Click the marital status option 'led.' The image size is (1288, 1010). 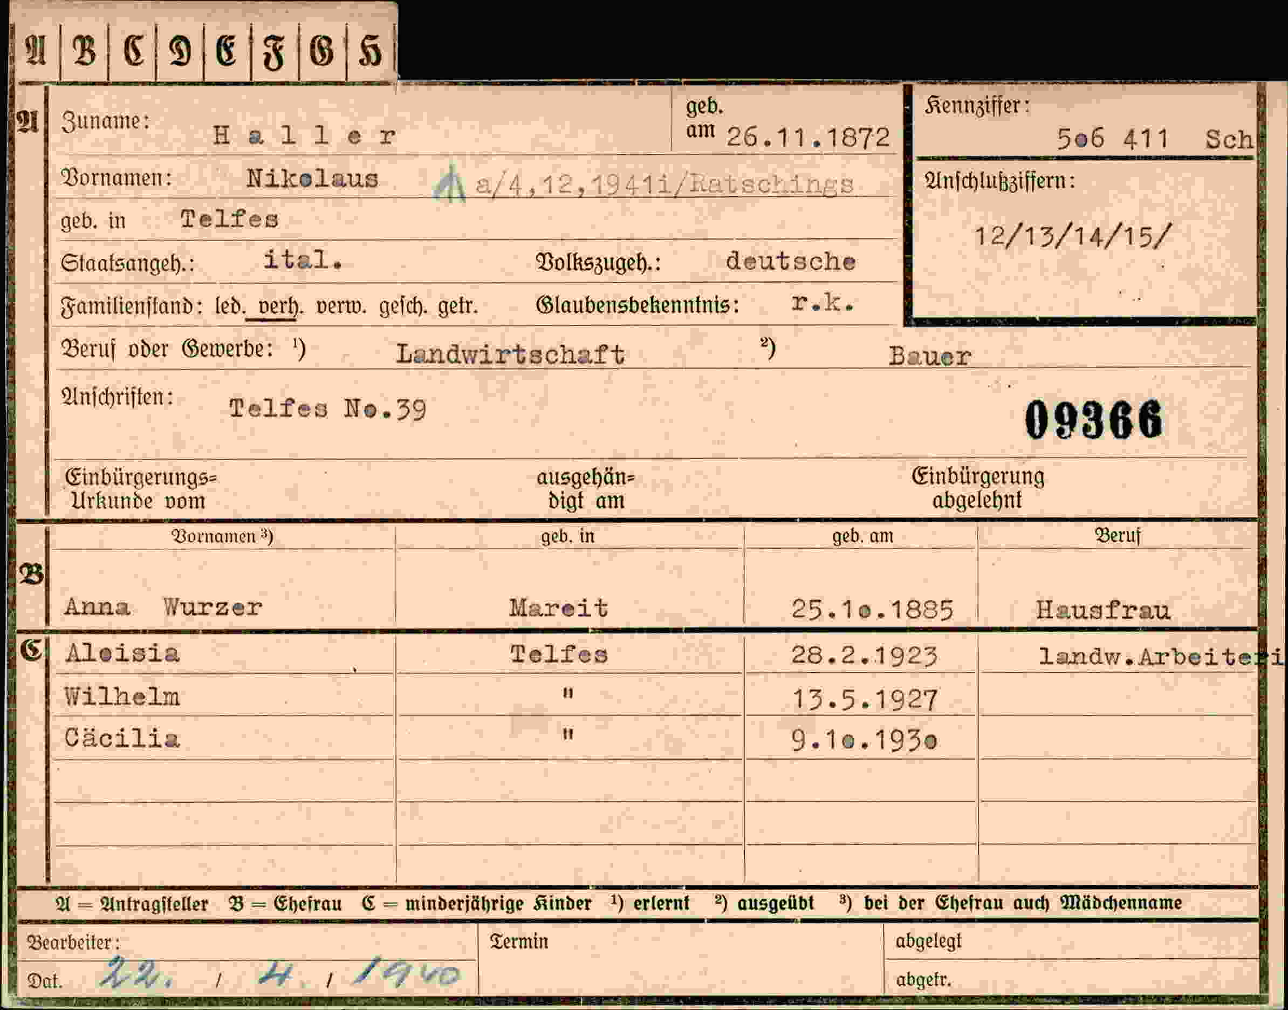tap(230, 306)
